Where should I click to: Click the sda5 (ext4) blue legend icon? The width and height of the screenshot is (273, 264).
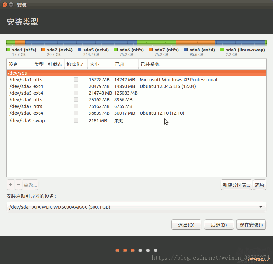point(80,50)
